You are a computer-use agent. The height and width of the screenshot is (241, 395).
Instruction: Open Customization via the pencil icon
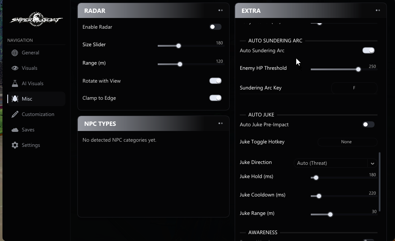pos(15,114)
